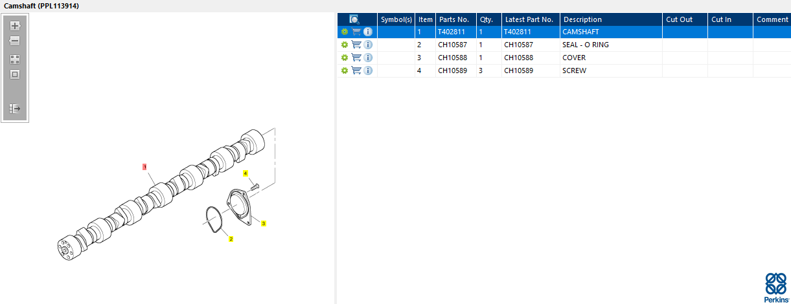Screen dimensions: 791x304
Task: Select the CAMSHAFT description cell
Action: 611,32
